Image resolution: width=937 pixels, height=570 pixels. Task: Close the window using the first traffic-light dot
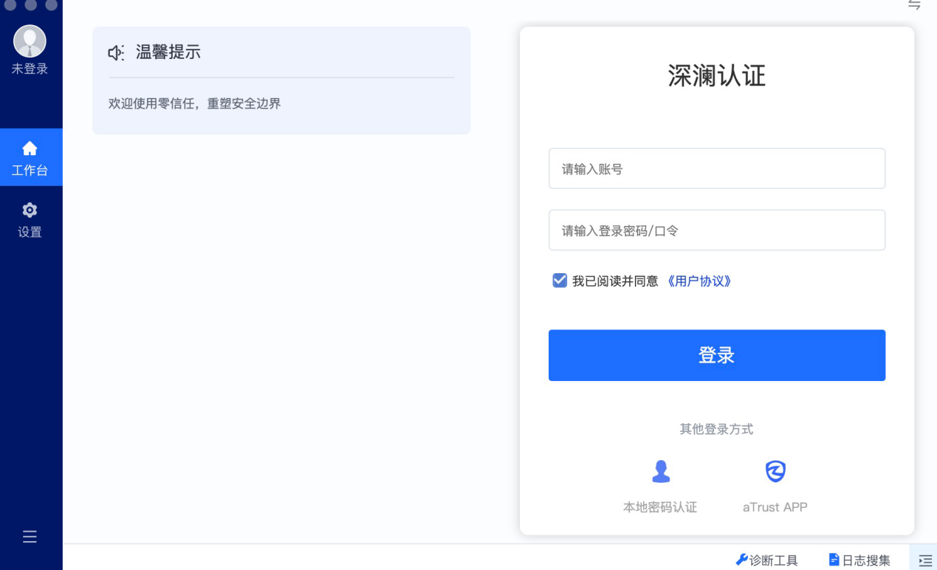pyautogui.click(x=10, y=4)
